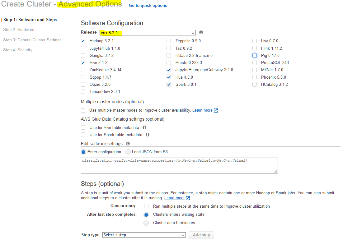Image resolution: width=343 pixels, height=240 pixels.
Task: Choose Cluster auto-terminates option
Action: (146, 223)
